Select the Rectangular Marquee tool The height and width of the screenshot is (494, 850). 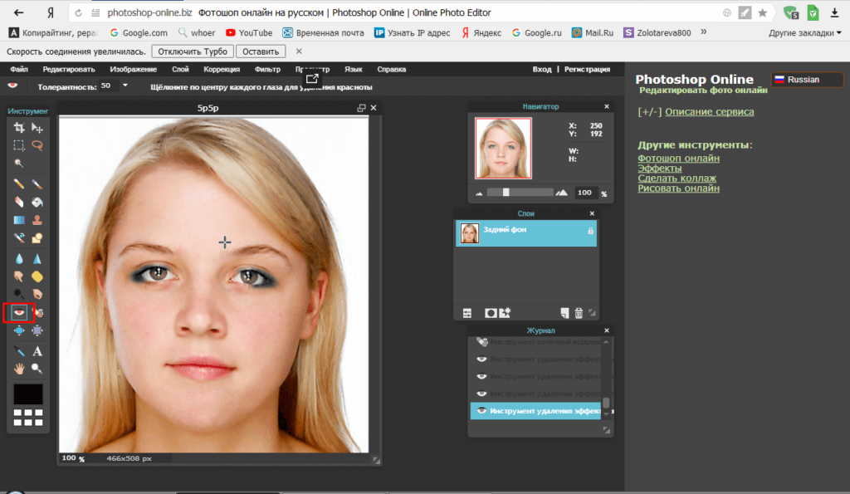(18, 145)
